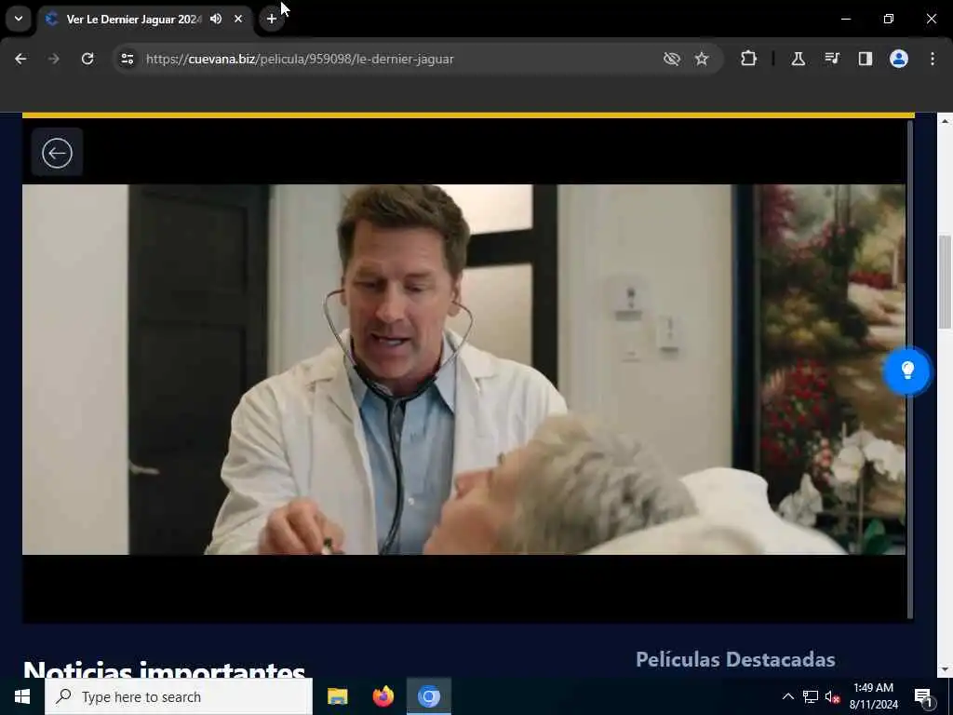
Task: Click the muted volume tray icon
Action: point(832,696)
